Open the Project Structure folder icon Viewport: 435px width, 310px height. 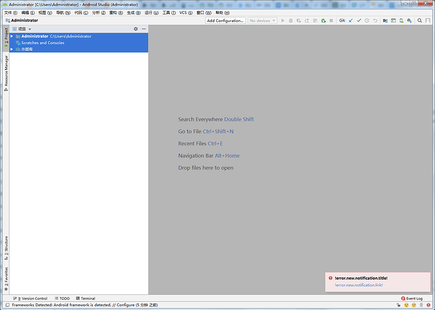click(x=385, y=21)
